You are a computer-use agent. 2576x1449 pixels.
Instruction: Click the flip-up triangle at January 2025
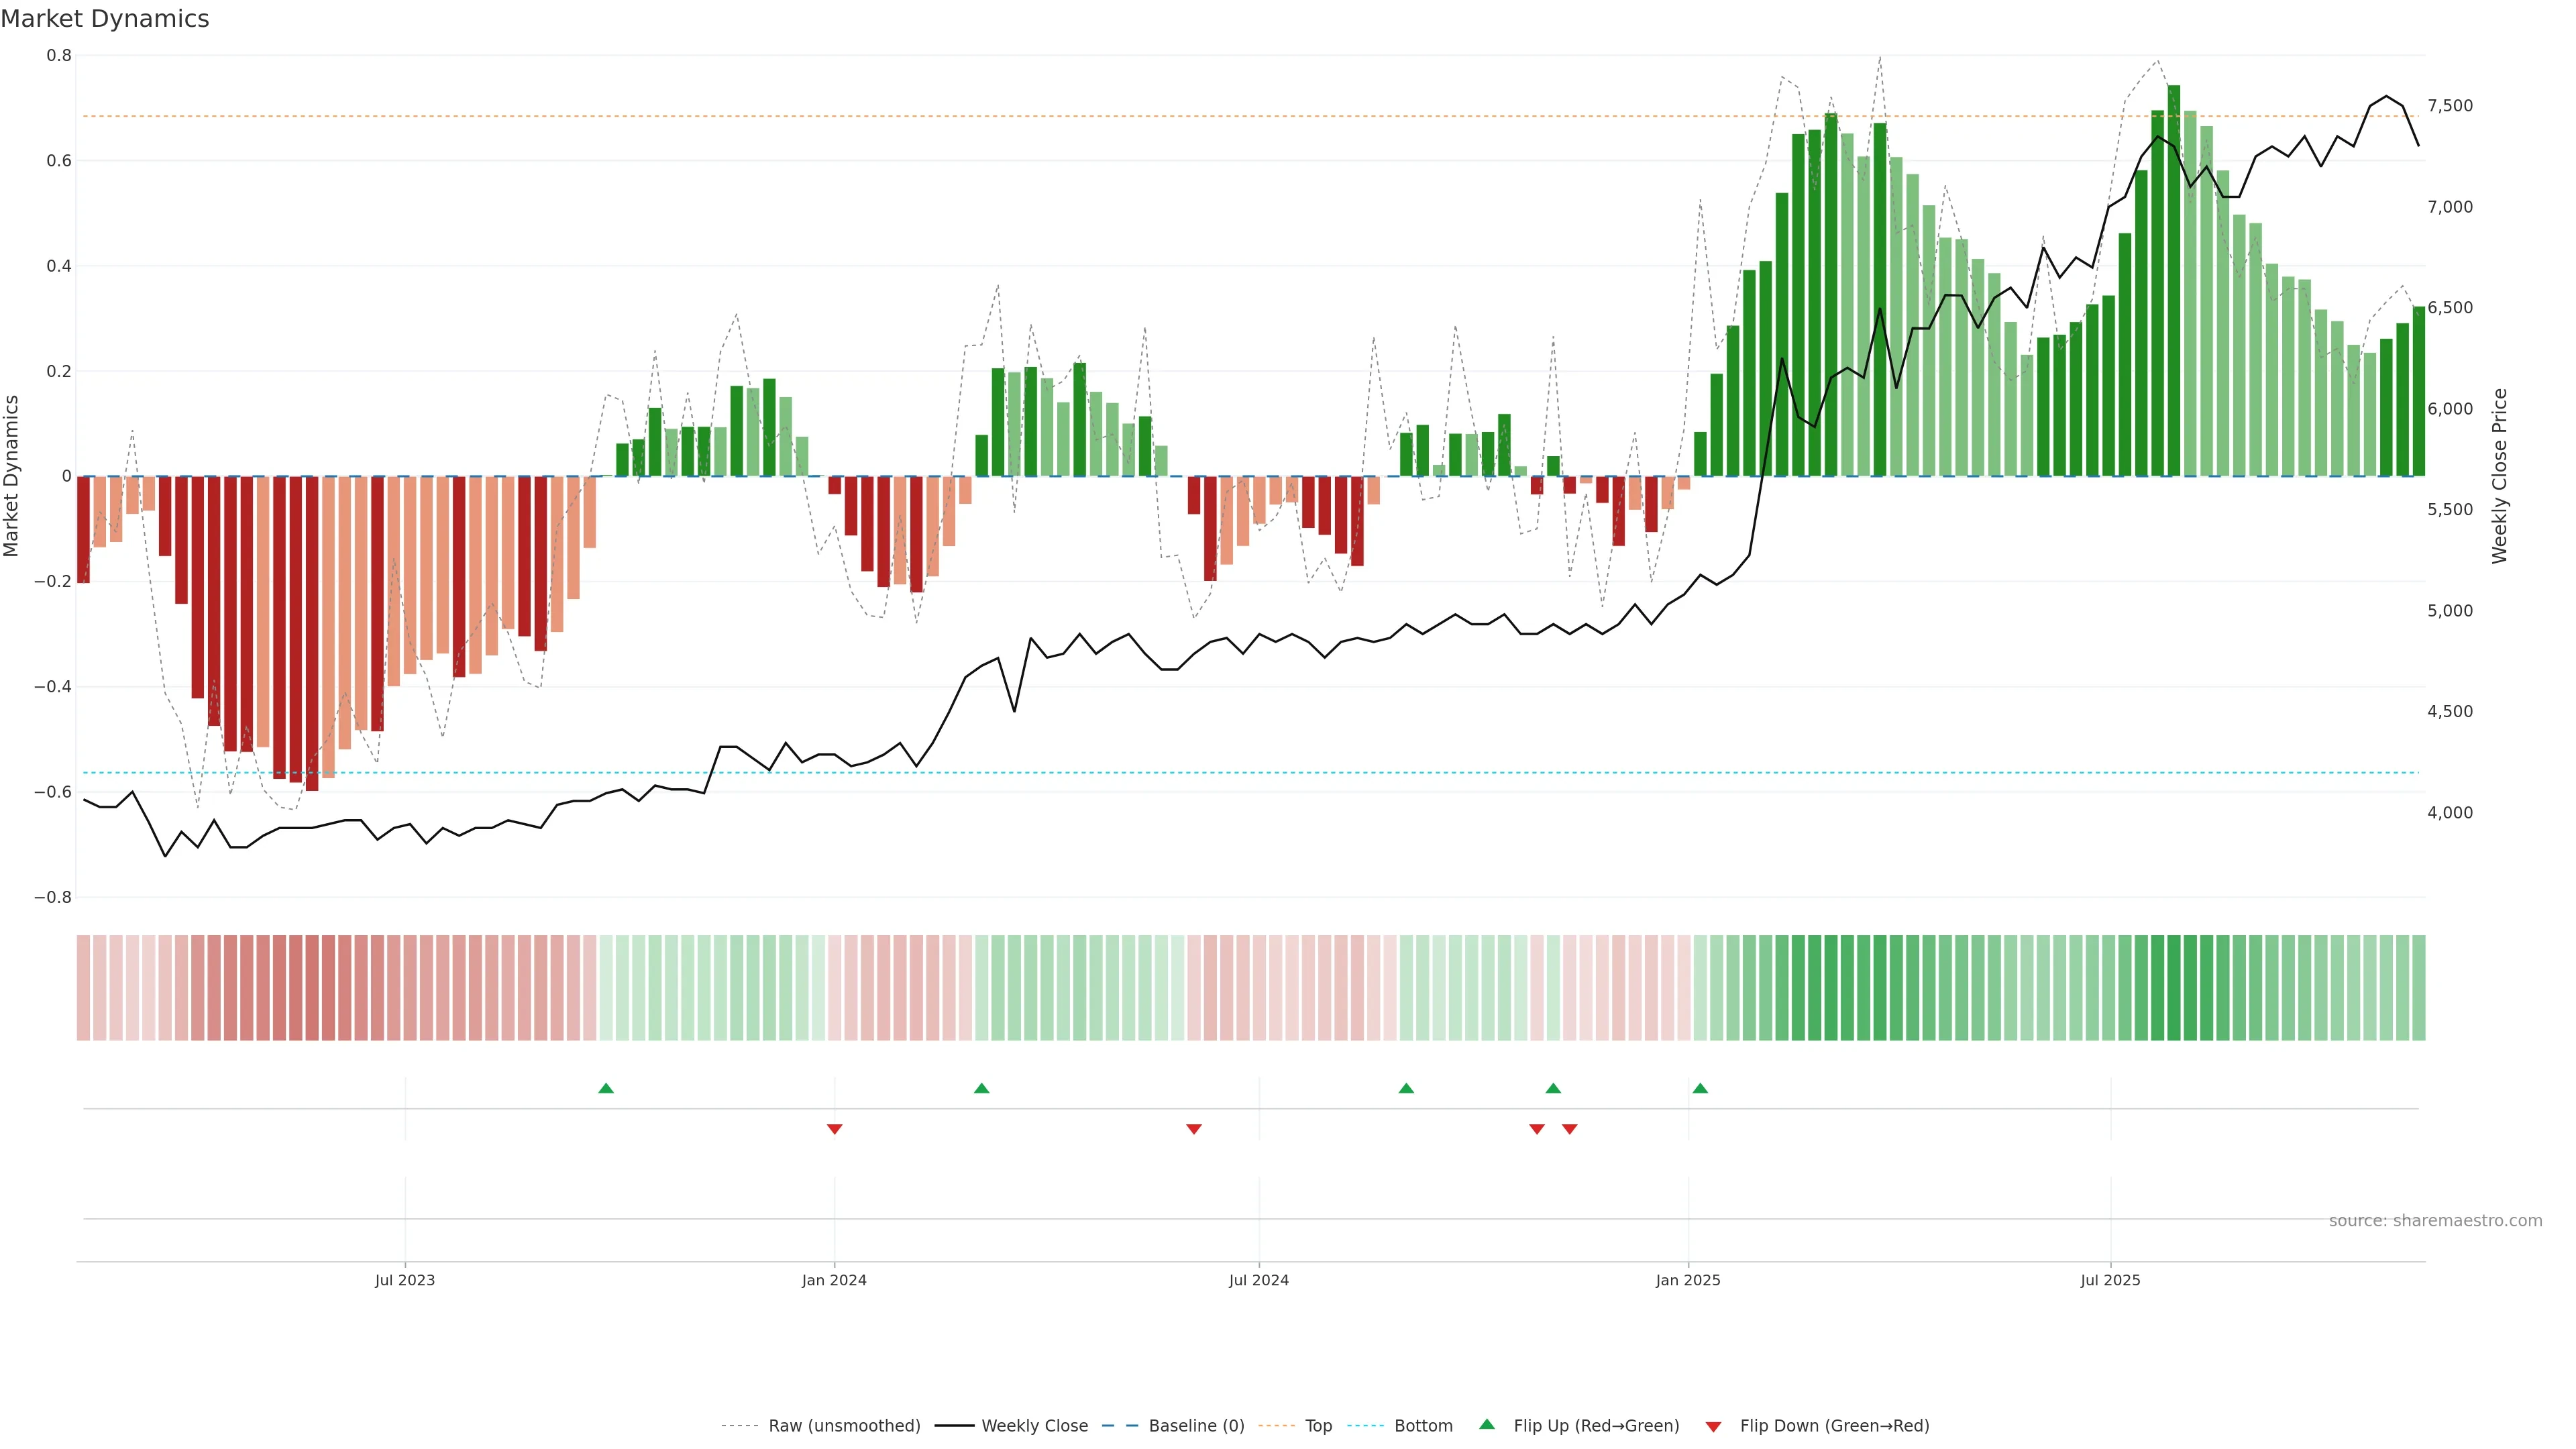pos(1700,1088)
